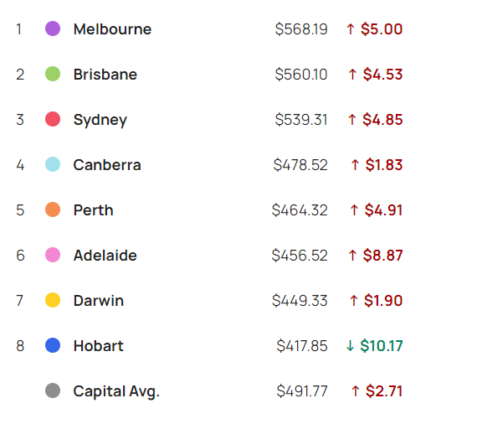
Task: Click the Capital Avg. price $491.77
Action: [x=302, y=391]
